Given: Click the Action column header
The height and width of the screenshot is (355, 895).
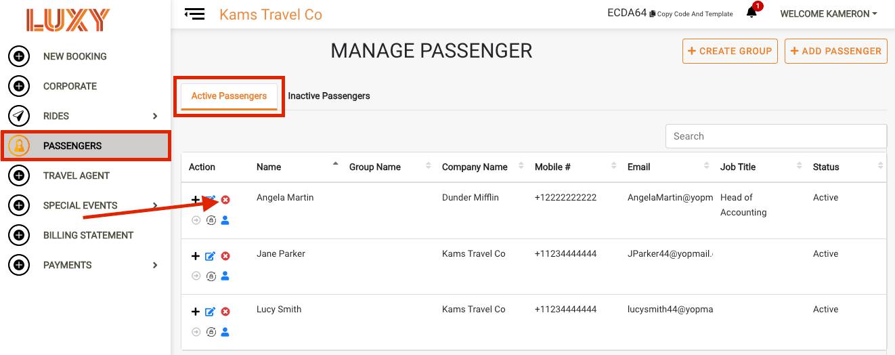Looking at the screenshot, I should (x=202, y=167).
